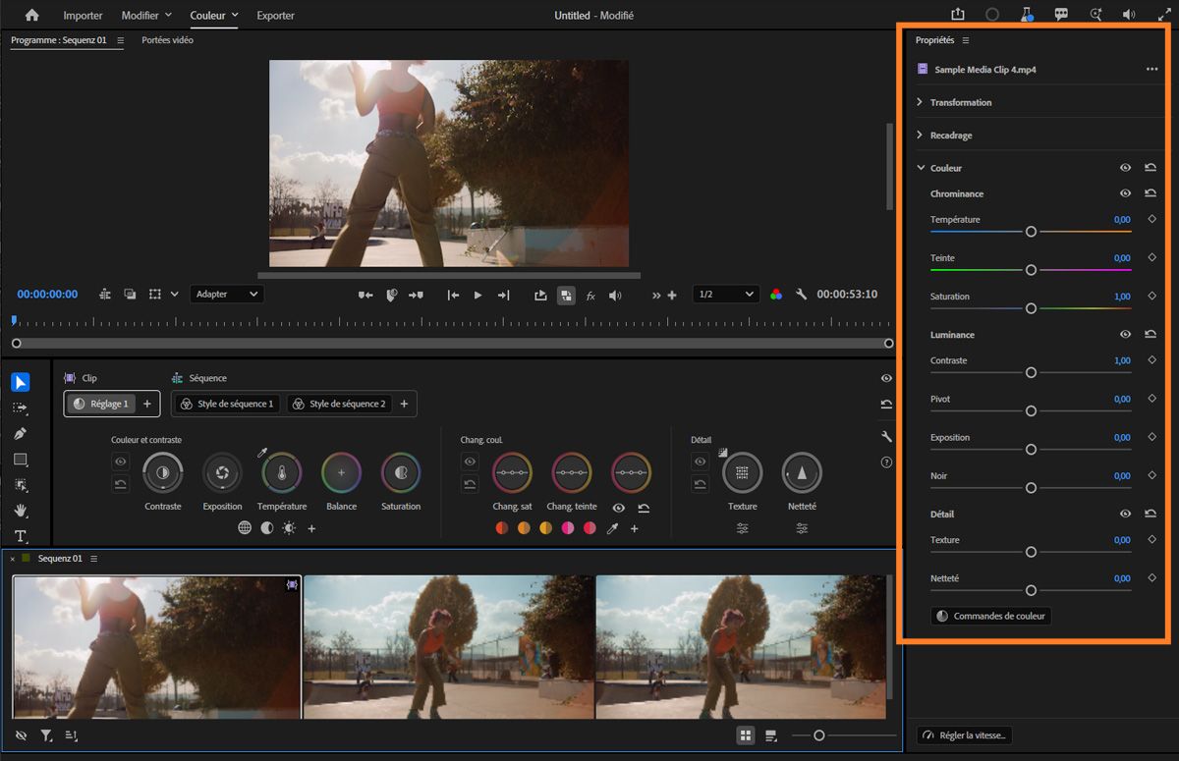The image size is (1179, 761).
Task: Hide the Détail section effects
Action: coord(1125,514)
